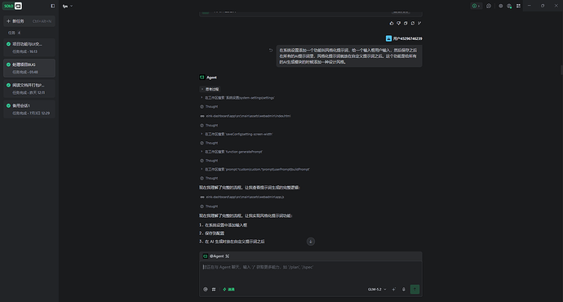Start voice input with microphone icon

click(x=404, y=290)
